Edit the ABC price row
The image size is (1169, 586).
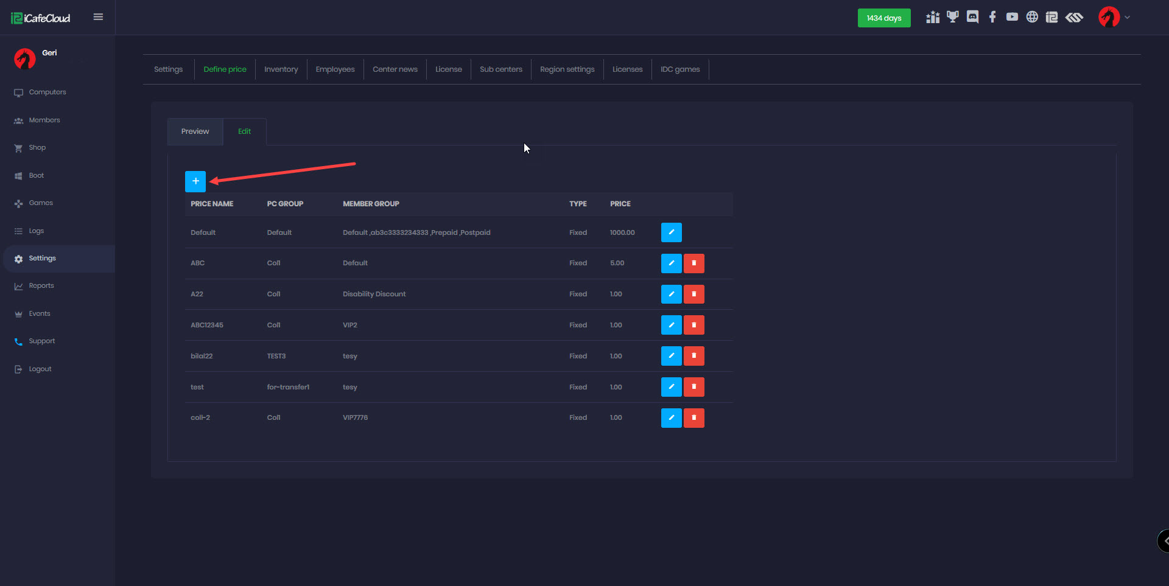(x=671, y=263)
